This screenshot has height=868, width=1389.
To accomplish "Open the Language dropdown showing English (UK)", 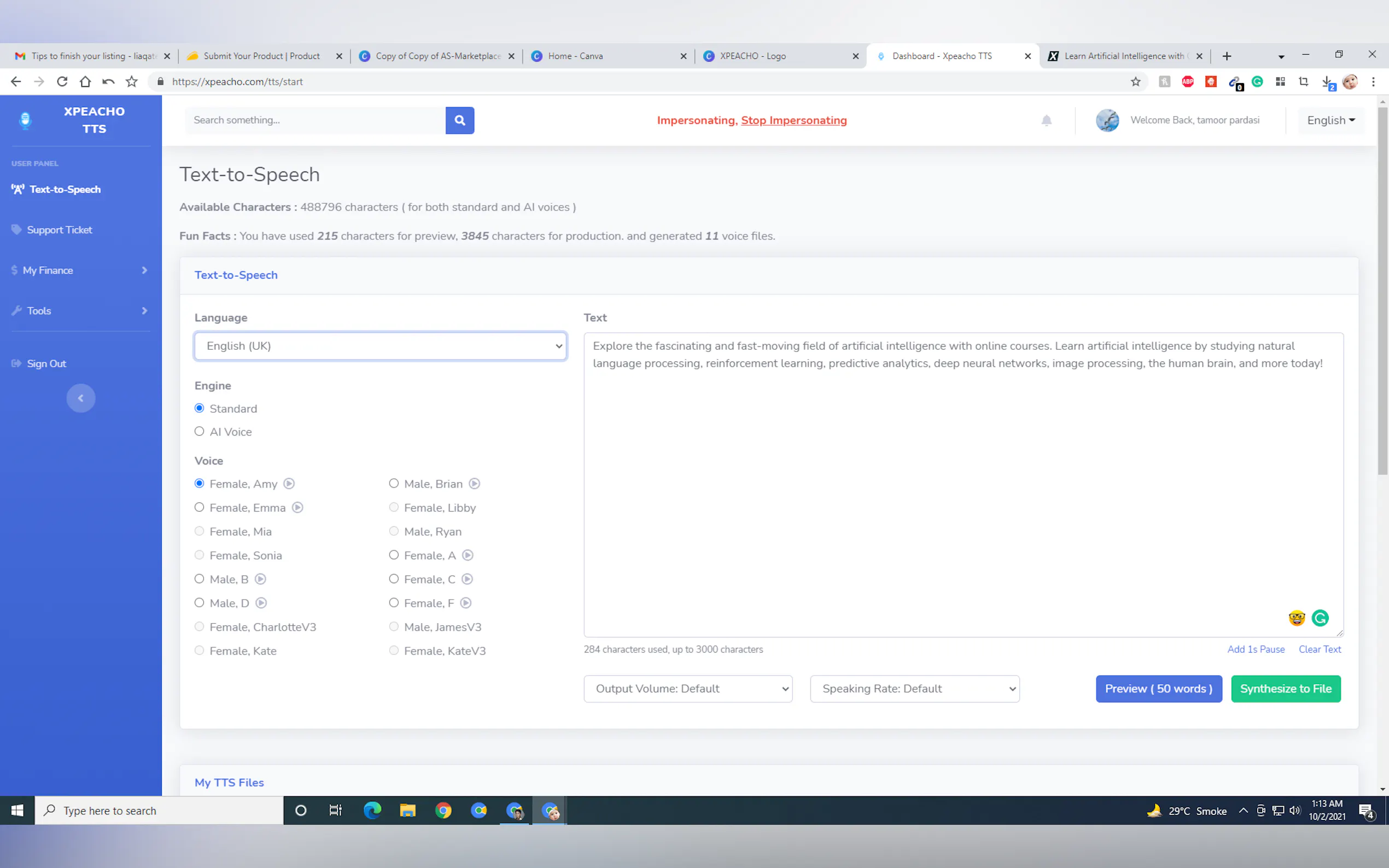I will pyautogui.click(x=380, y=345).
